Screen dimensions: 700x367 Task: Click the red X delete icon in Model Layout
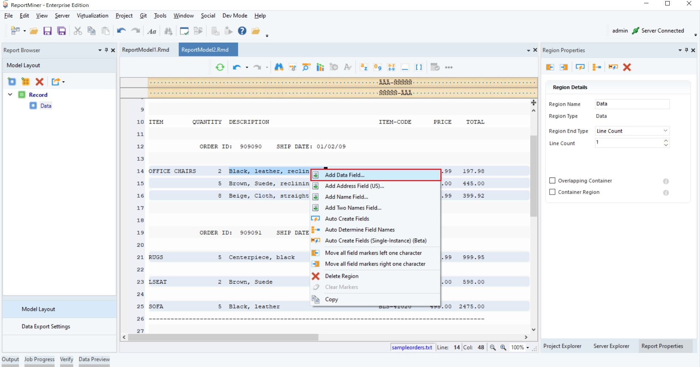coord(39,82)
